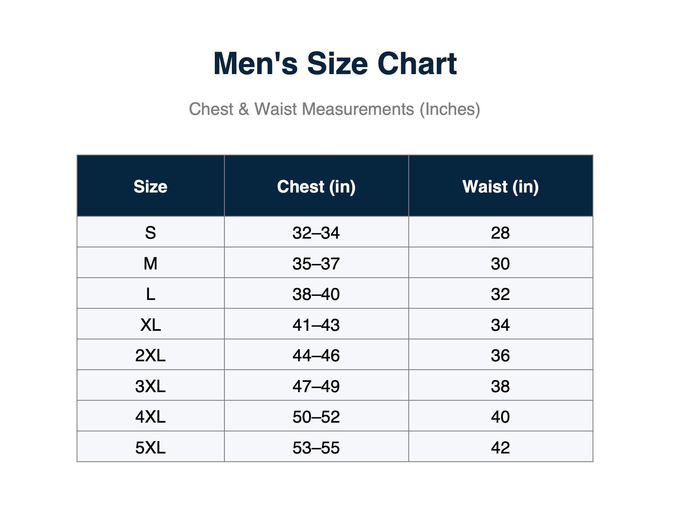
Task: Select chest value 50–52
Action: pyautogui.click(x=316, y=416)
